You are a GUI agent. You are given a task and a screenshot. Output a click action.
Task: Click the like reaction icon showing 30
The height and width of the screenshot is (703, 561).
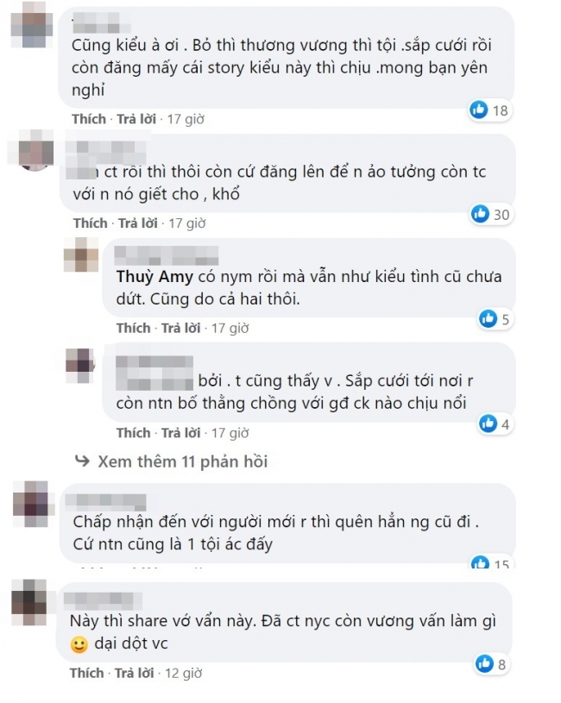[479, 214]
